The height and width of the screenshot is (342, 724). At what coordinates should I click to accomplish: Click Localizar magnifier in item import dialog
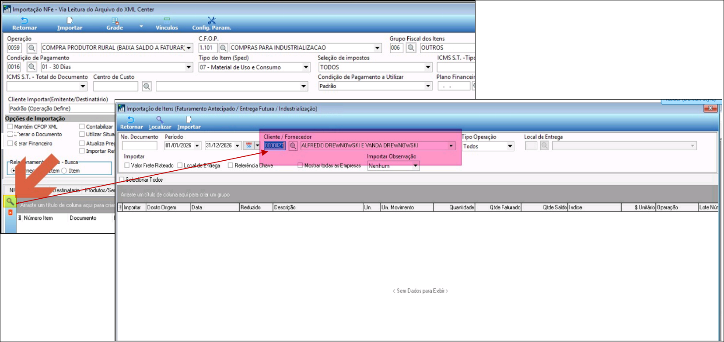(x=160, y=123)
